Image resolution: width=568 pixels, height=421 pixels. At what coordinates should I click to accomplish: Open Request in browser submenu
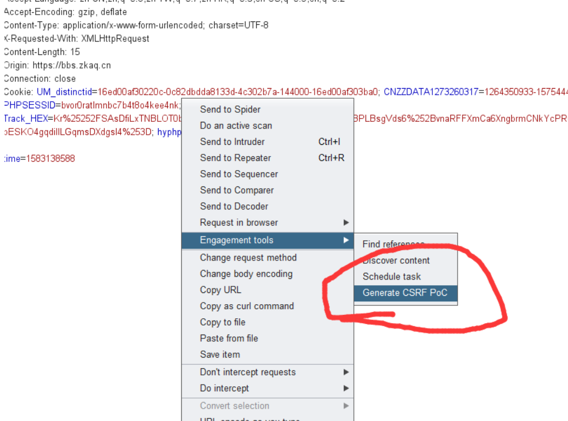(267, 222)
